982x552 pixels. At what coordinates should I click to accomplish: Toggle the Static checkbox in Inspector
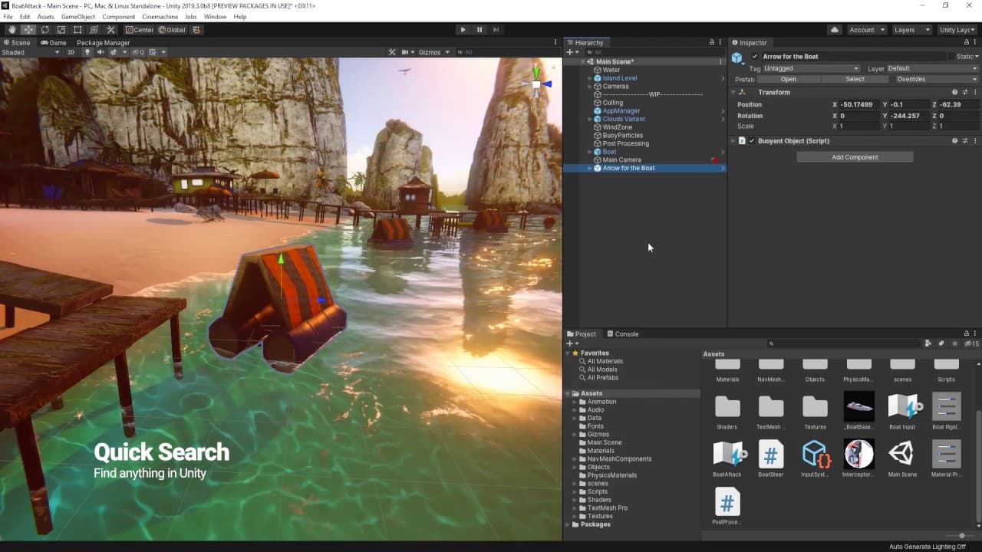(x=951, y=57)
